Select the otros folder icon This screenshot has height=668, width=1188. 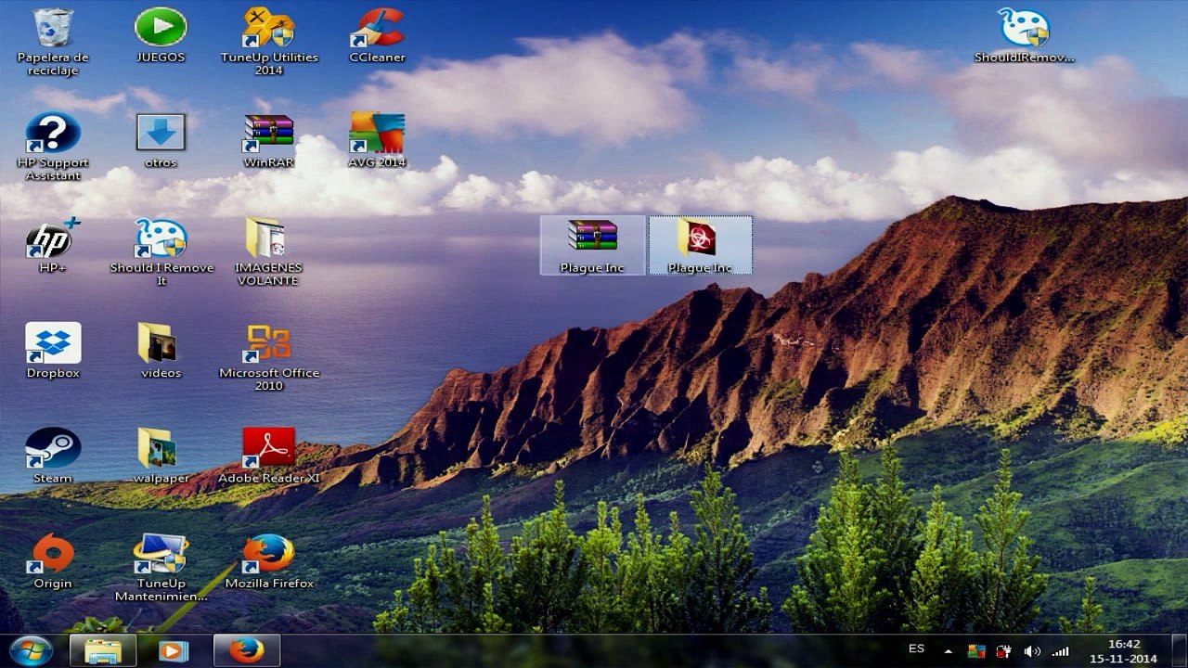pos(161,141)
